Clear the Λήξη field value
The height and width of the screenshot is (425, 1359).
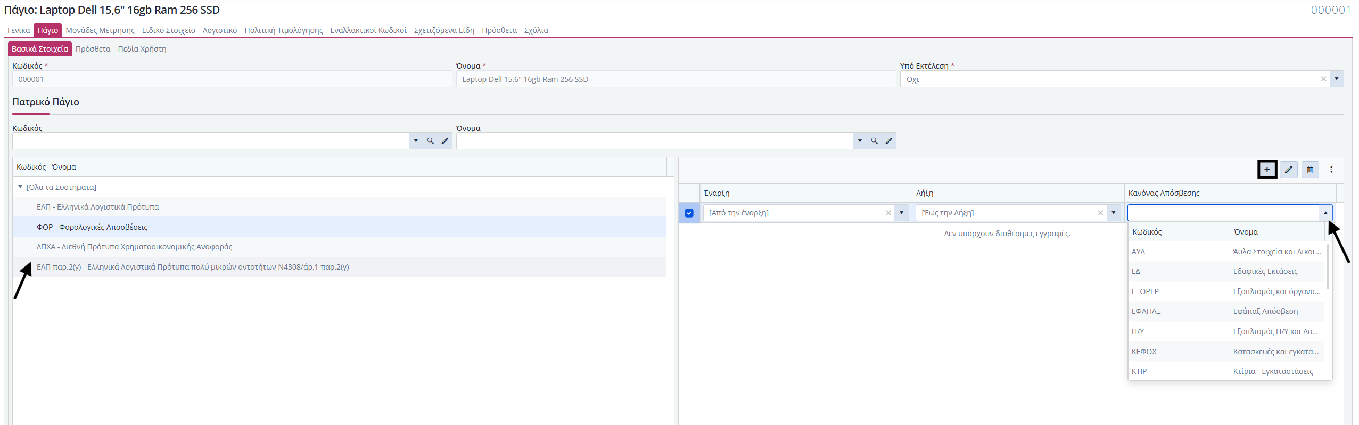(x=1100, y=213)
